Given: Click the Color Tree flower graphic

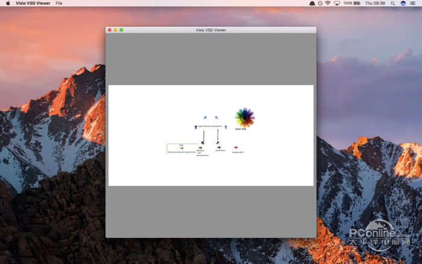Looking at the screenshot, I should (x=245, y=118).
